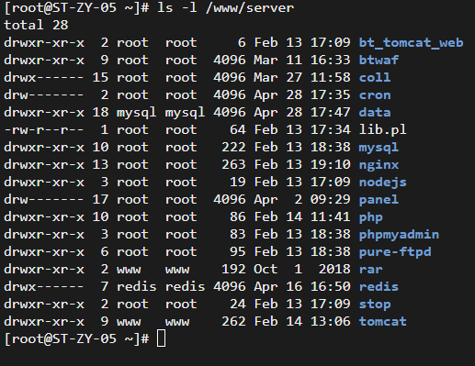Viewport: 475px width, 366px height.
Task: Select the phpmyadmin directory entry
Action: (x=399, y=235)
